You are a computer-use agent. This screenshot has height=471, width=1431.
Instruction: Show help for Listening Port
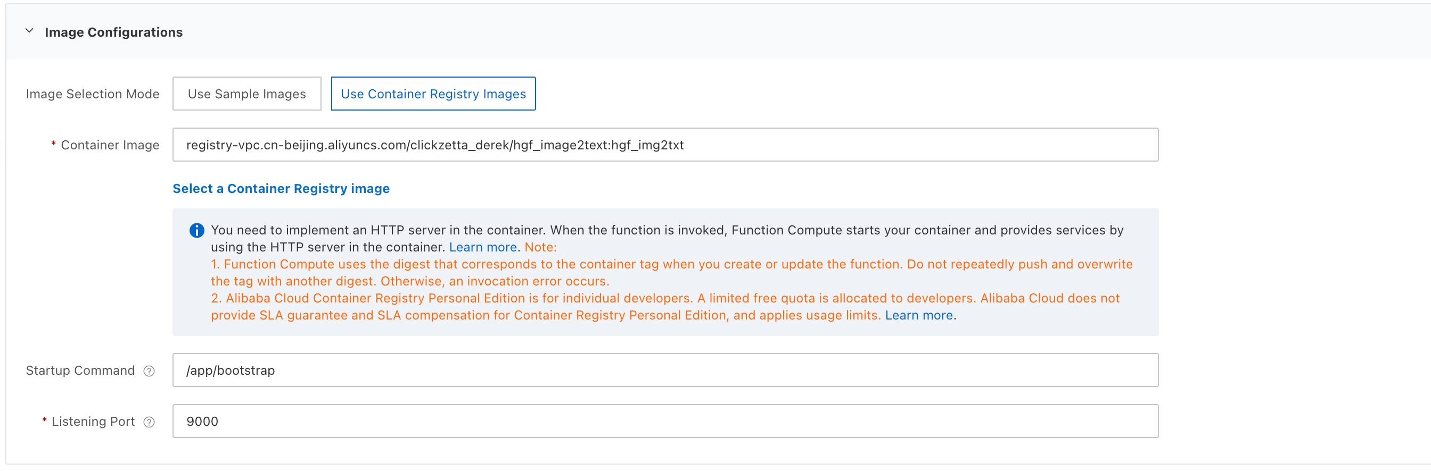click(x=149, y=422)
